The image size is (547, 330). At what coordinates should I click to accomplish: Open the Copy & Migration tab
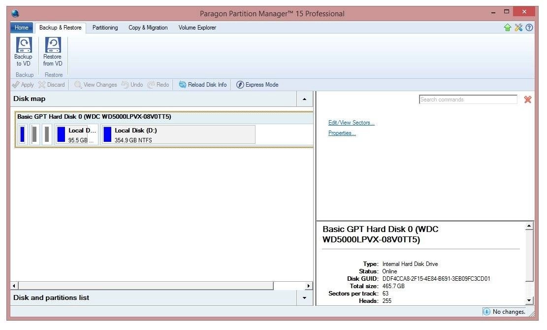(148, 28)
